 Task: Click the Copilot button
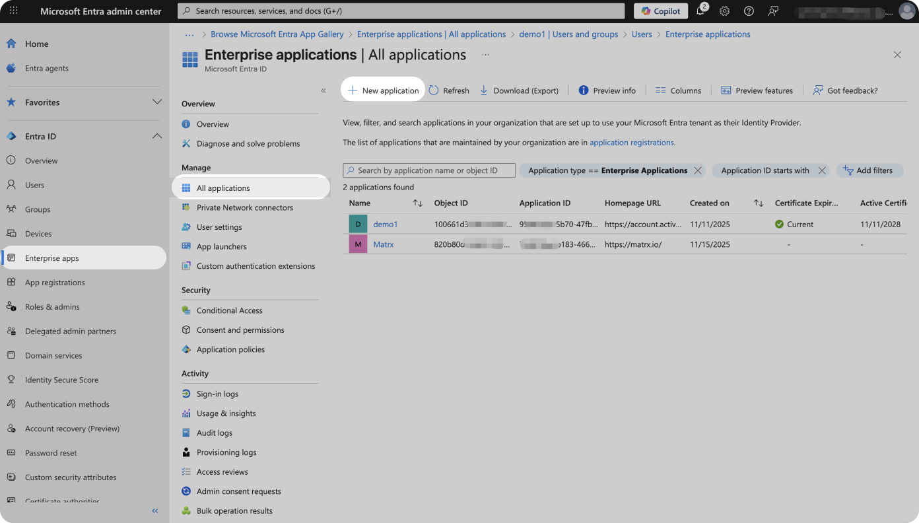click(661, 11)
